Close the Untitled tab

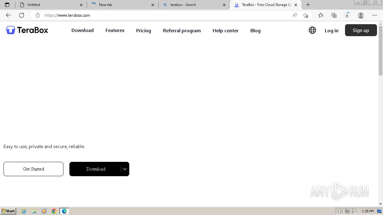click(81, 5)
